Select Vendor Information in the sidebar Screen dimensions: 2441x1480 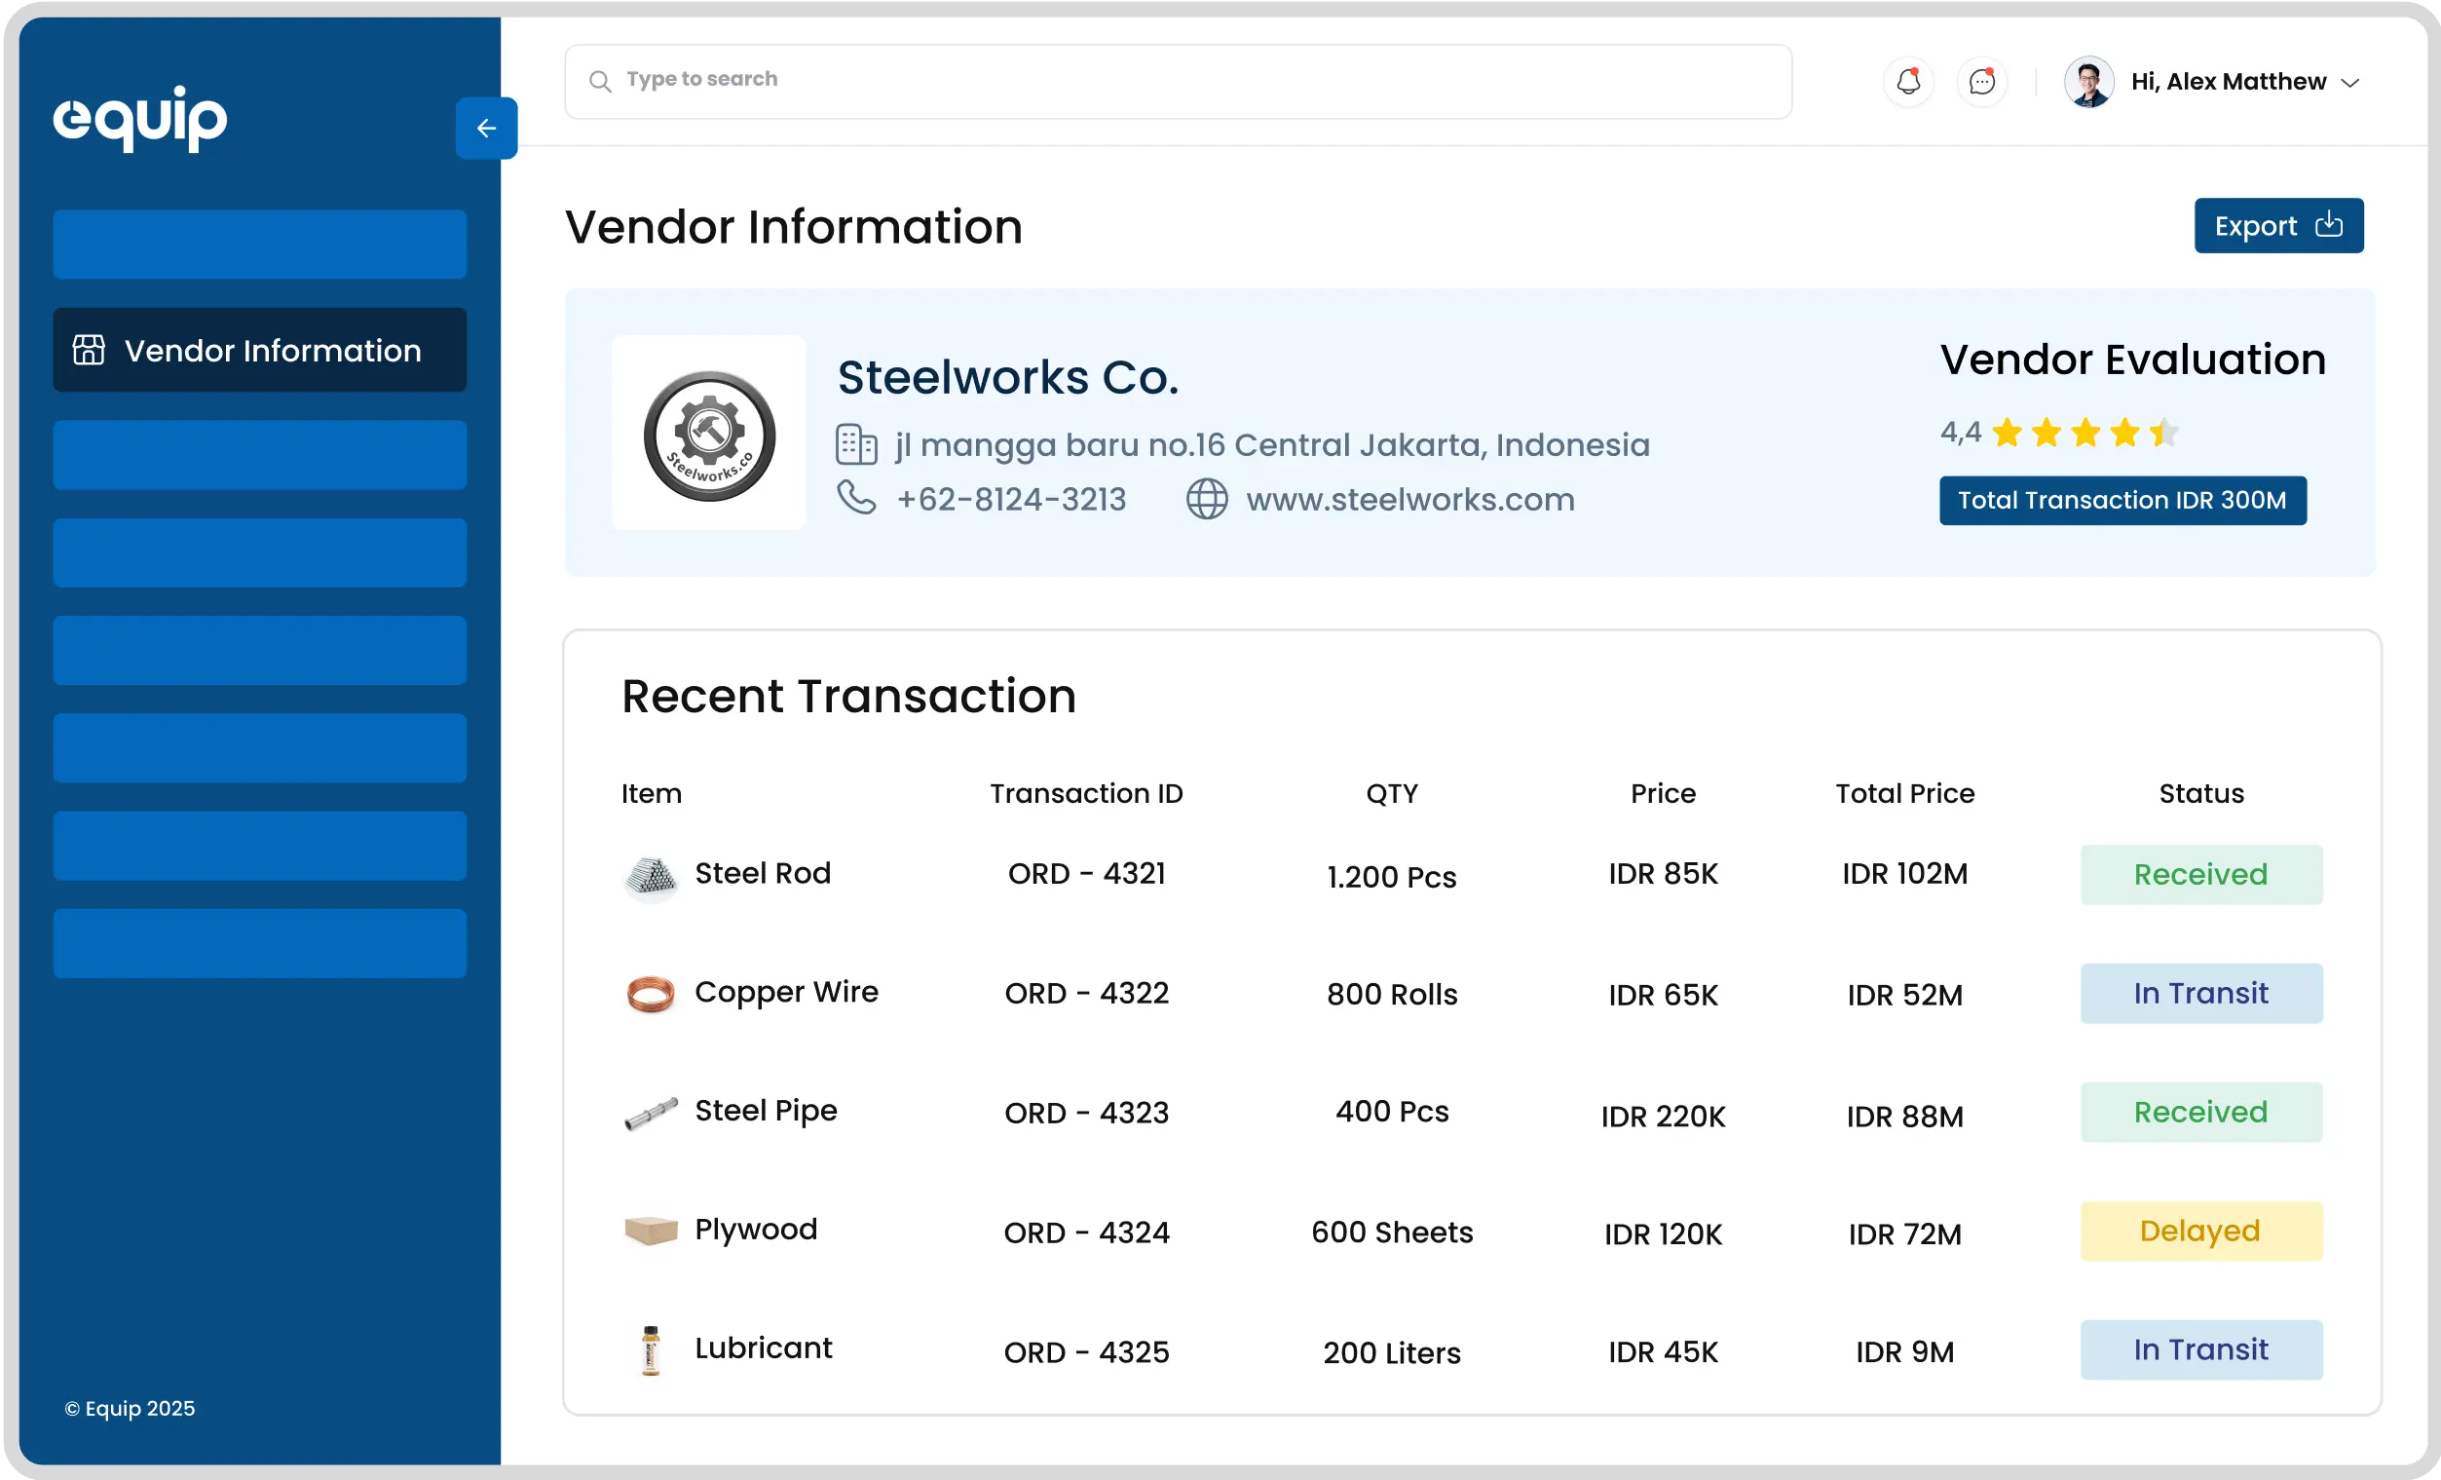[259, 350]
